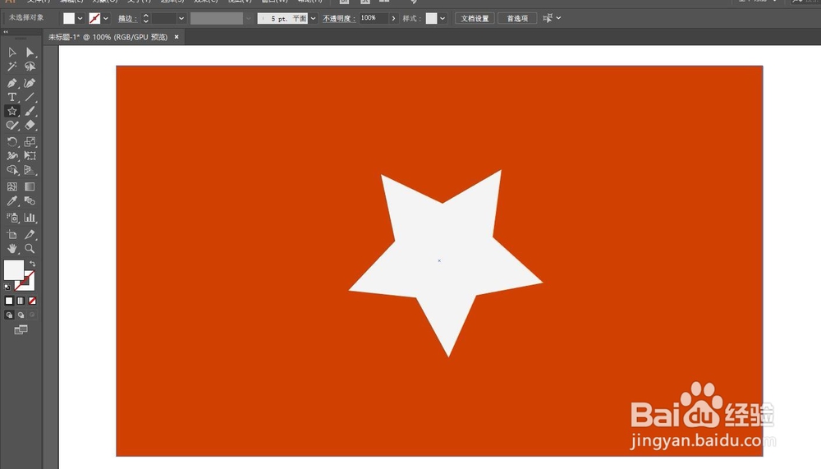Click the stroke weight input field
The height and width of the screenshot is (469, 821).
164,18
